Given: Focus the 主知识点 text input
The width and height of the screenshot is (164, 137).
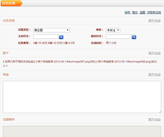Looking at the screenshot, I should coord(46,37).
